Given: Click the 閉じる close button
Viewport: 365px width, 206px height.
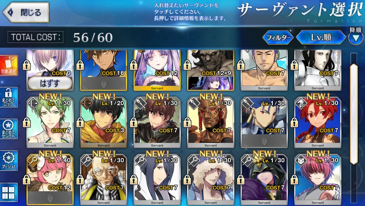Looking at the screenshot, I should 26,12.
